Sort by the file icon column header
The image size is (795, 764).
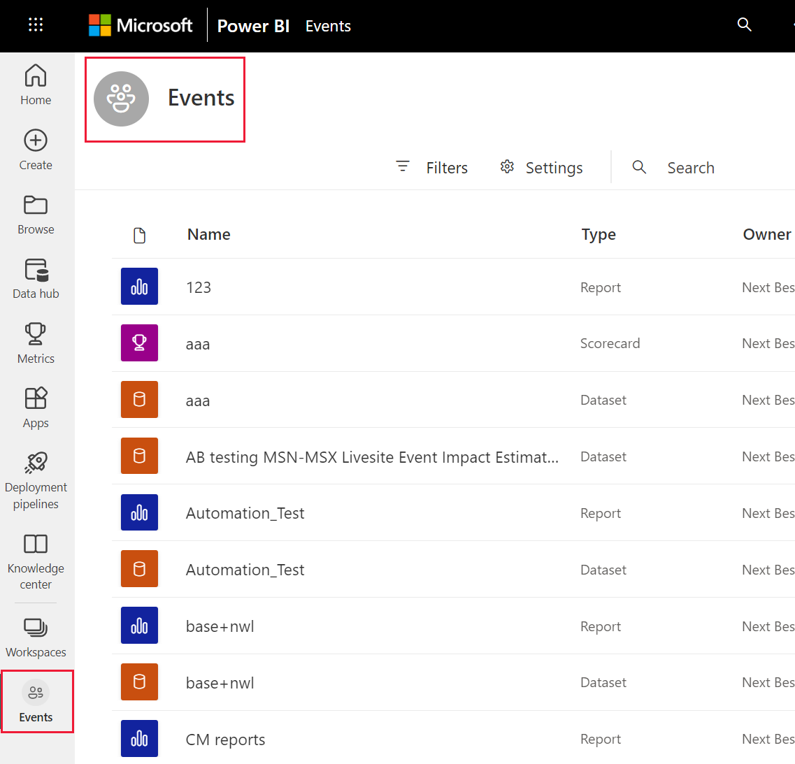tap(139, 236)
